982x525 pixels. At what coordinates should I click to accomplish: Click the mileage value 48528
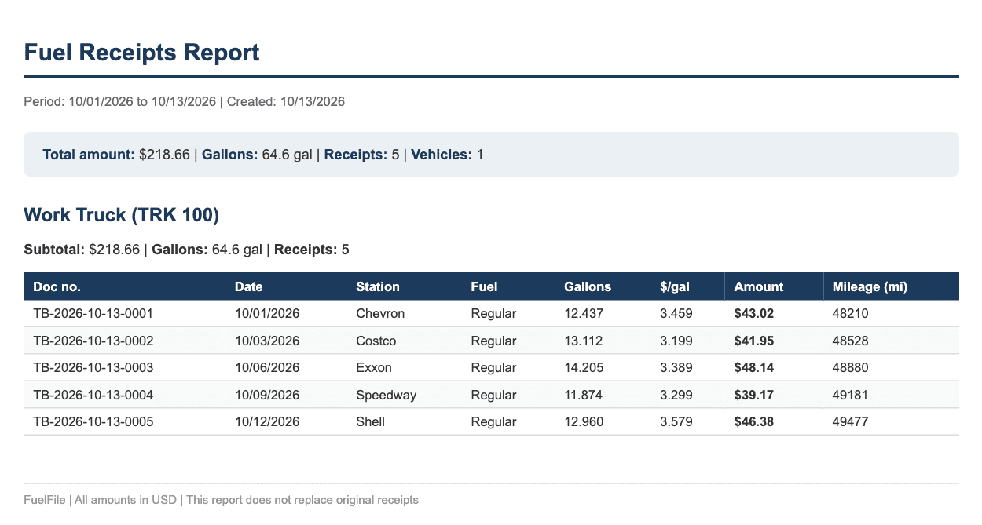(x=850, y=341)
